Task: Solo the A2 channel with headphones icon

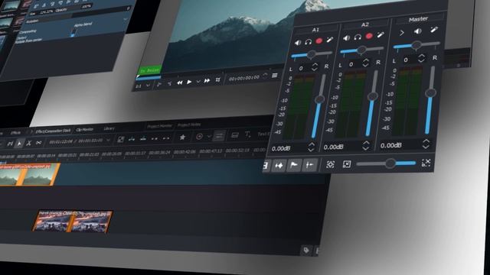Action: (x=358, y=37)
